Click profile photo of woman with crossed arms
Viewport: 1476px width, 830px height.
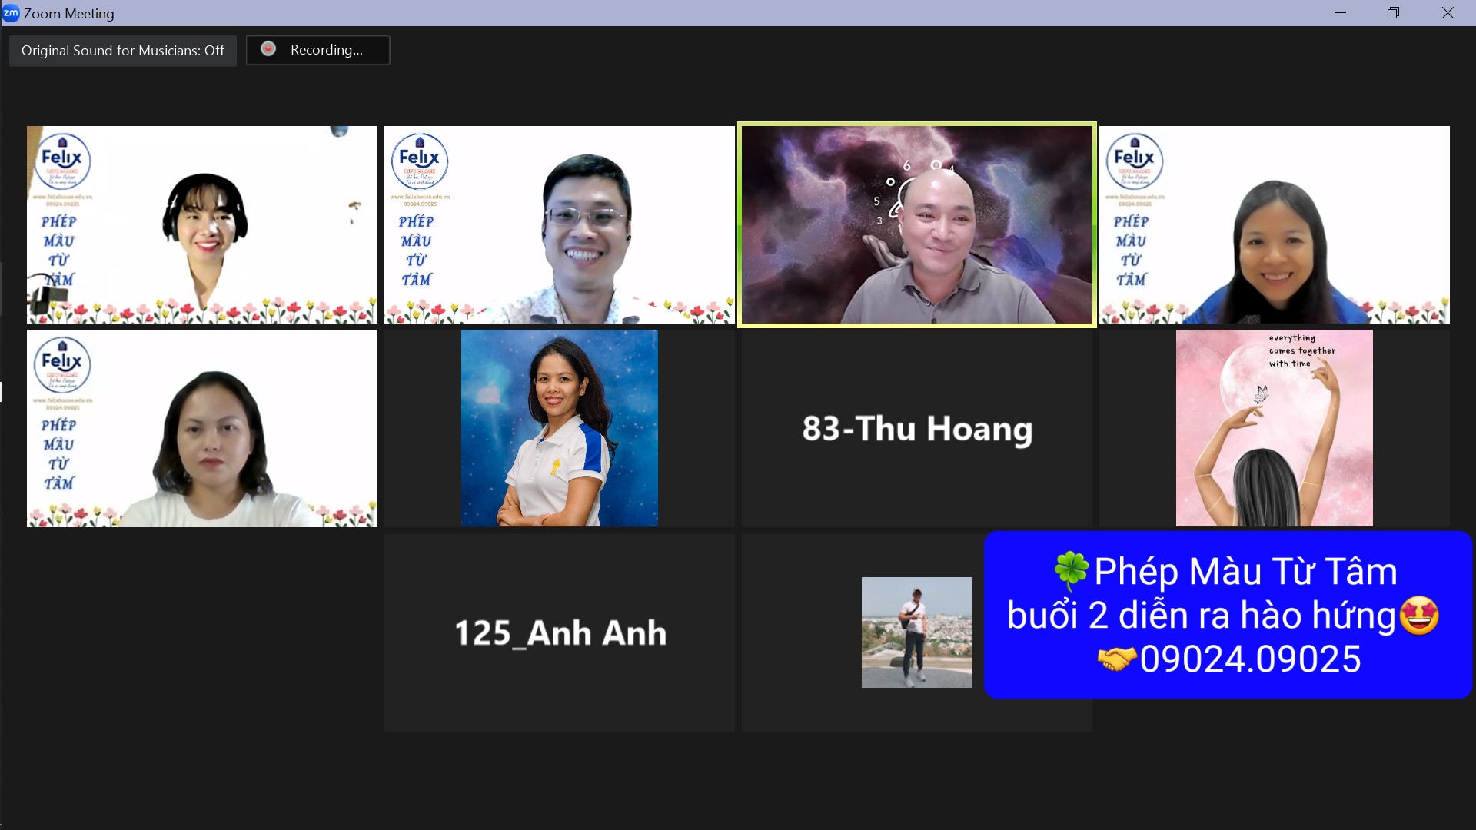pos(559,428)
